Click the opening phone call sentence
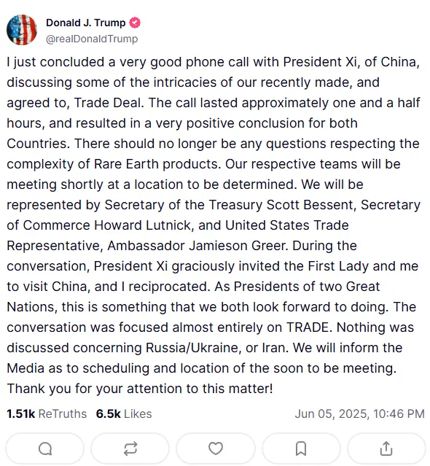The width and height of the screenshot is (430, 466). pos(214,82)
